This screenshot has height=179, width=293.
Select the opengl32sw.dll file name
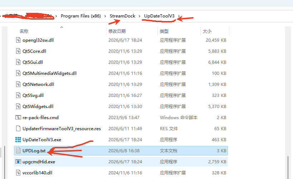pos(38,40)
